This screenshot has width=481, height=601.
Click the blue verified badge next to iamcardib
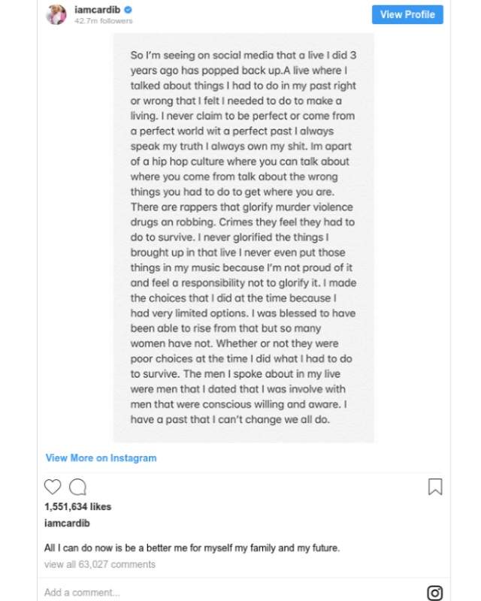[128, 10]
